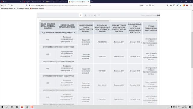The width and height of the screenshot is (193, 109).
Task: Open Windows taskbar search
Action: [x=7, y=107]
